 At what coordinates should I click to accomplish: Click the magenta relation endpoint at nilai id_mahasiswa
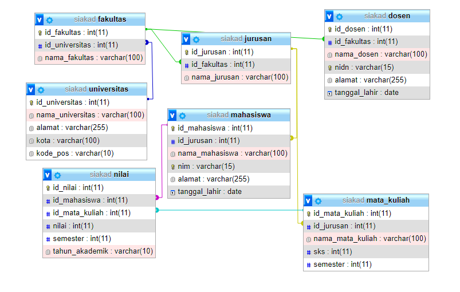(x=157, y=198)
